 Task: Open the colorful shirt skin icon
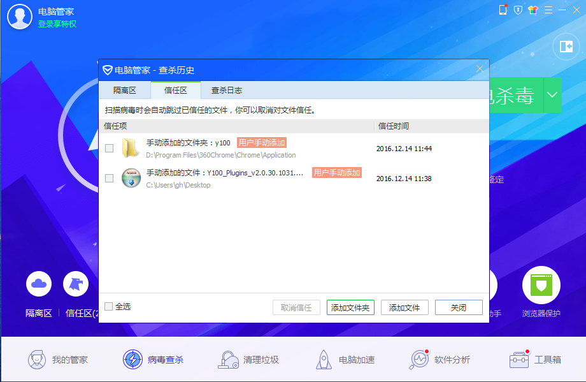[533, 10]
